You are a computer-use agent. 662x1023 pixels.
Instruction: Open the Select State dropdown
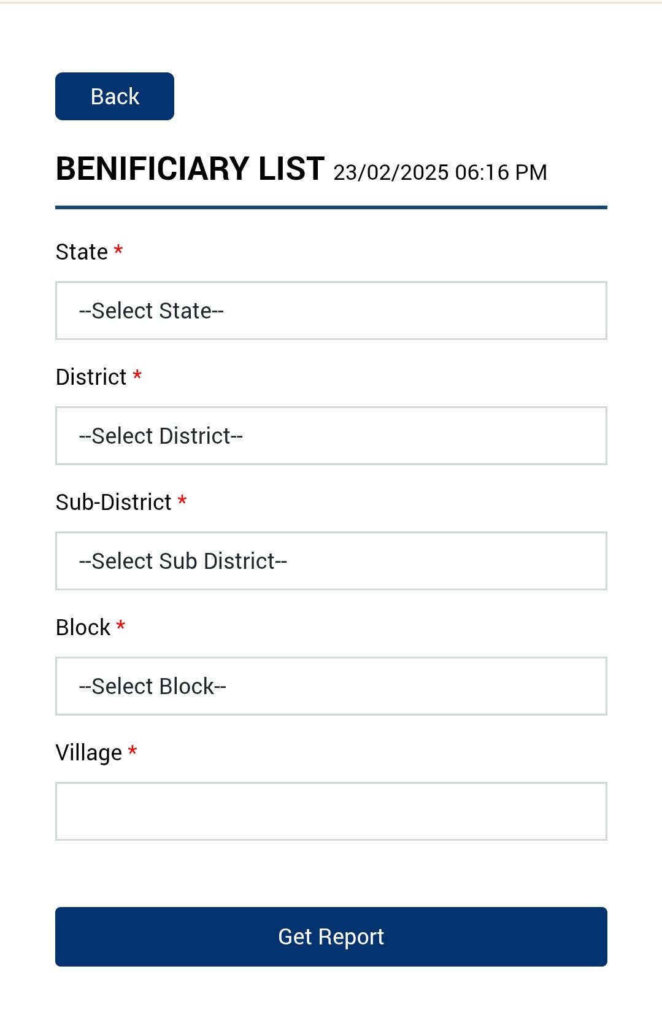(x=331, y=311)
